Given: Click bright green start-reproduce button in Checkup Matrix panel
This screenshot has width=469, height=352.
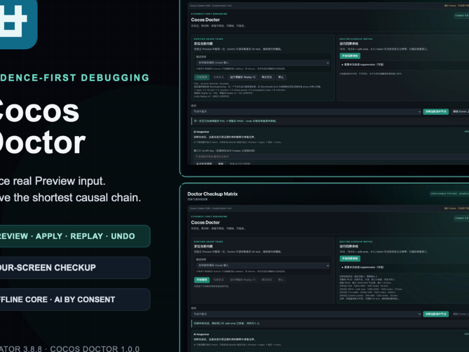Looking at the screenshot, I should (x=202, y=280).
